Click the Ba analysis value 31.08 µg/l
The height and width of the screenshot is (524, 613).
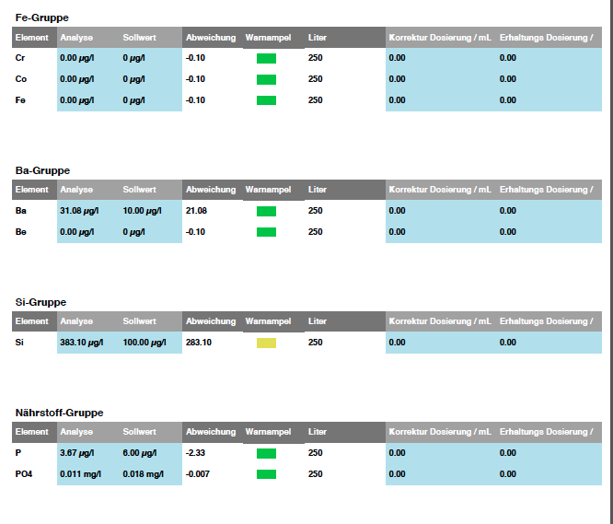(x=79, y=211)
